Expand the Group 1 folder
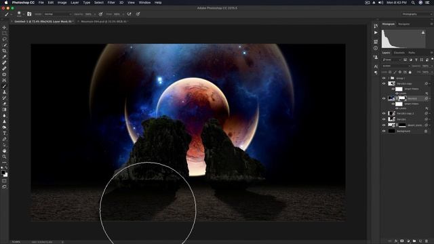 389,79
